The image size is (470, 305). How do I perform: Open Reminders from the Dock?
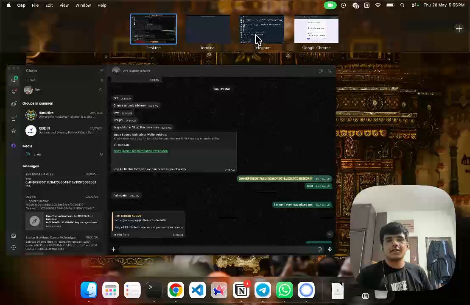pos(132,290)
